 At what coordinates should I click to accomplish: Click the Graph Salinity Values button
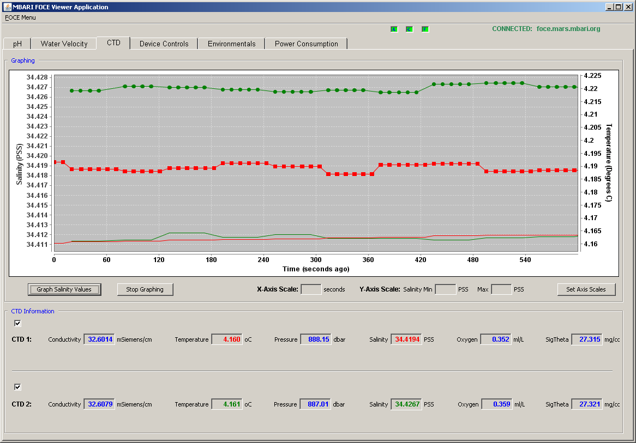pos(64,289)
